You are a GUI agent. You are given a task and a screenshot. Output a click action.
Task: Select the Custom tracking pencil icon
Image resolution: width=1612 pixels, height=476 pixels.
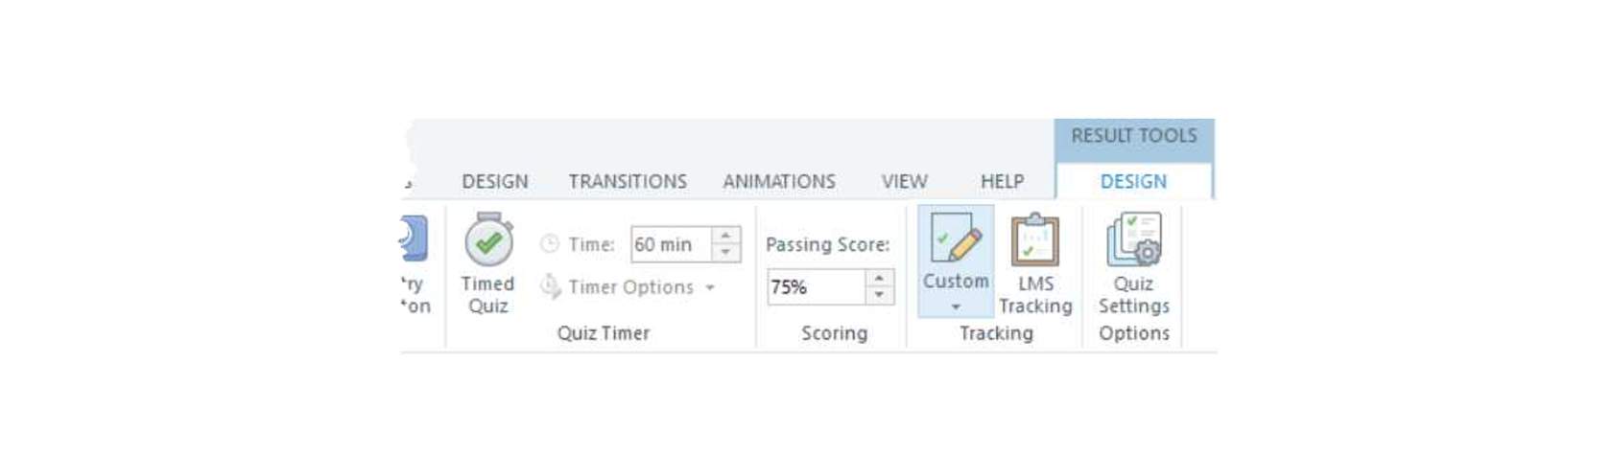[x=956, y=238]
